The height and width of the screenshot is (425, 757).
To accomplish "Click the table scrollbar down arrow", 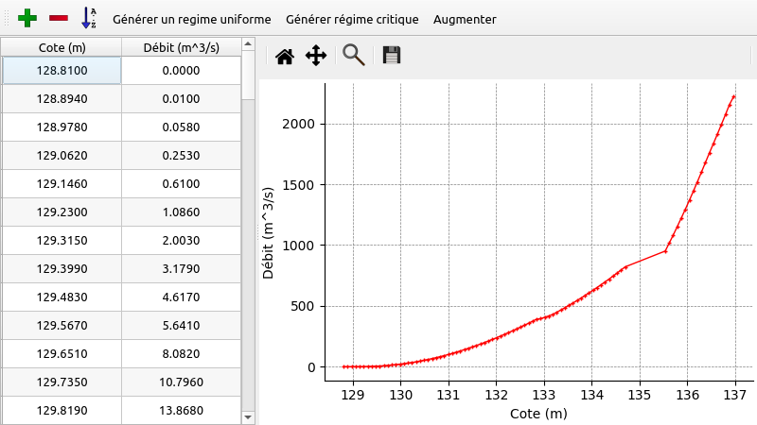I will (249, 416).
